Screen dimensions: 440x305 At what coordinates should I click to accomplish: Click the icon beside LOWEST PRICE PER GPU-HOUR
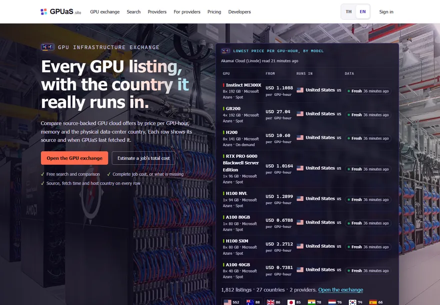pyautogui.click(x=225, y=51)
